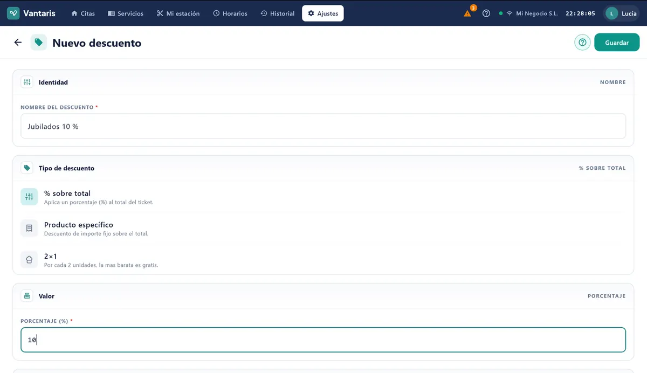Open Lucía user avatar menu

pyautogui.click(x=621, y=13)
